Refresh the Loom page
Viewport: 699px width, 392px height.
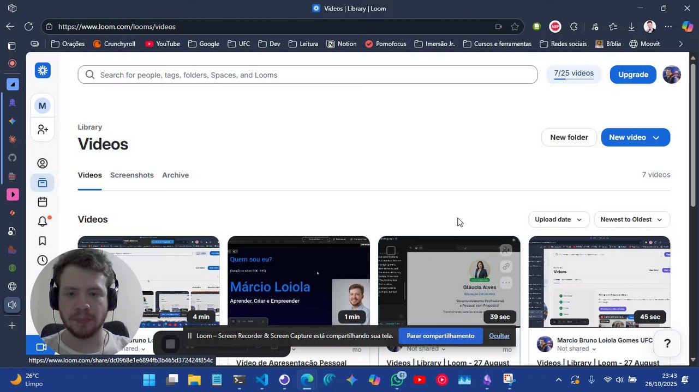pyautogui.click(x=28, y=27)
